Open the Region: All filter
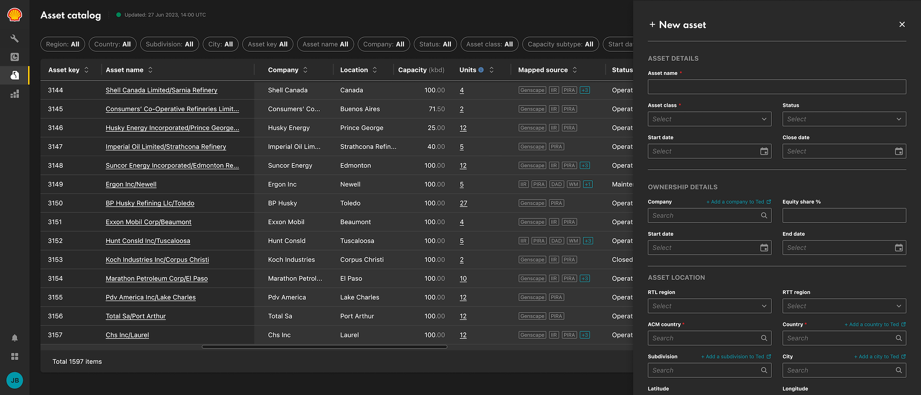The width and height of the screenshot is (921, 395). click(63, 44)
